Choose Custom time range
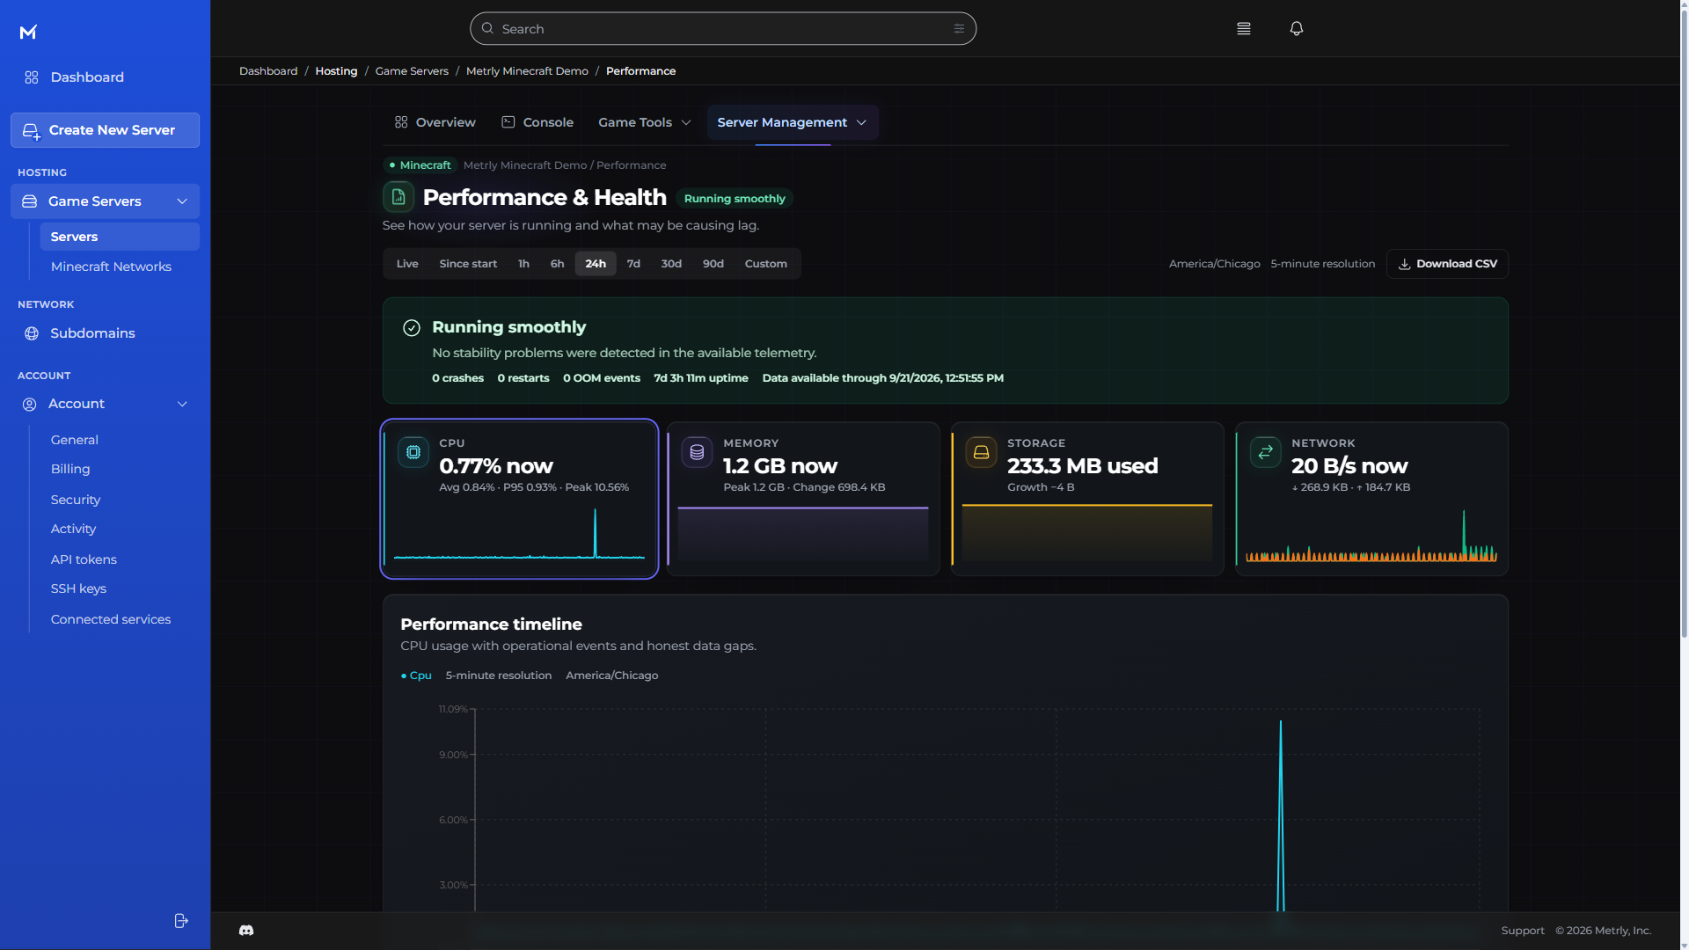 click(x=766, y=264)
